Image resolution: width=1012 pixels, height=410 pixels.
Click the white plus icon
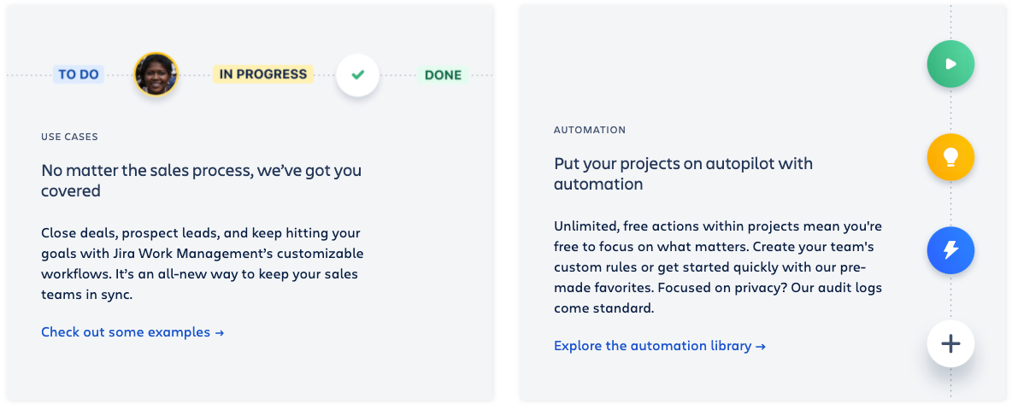pos(950,343)
